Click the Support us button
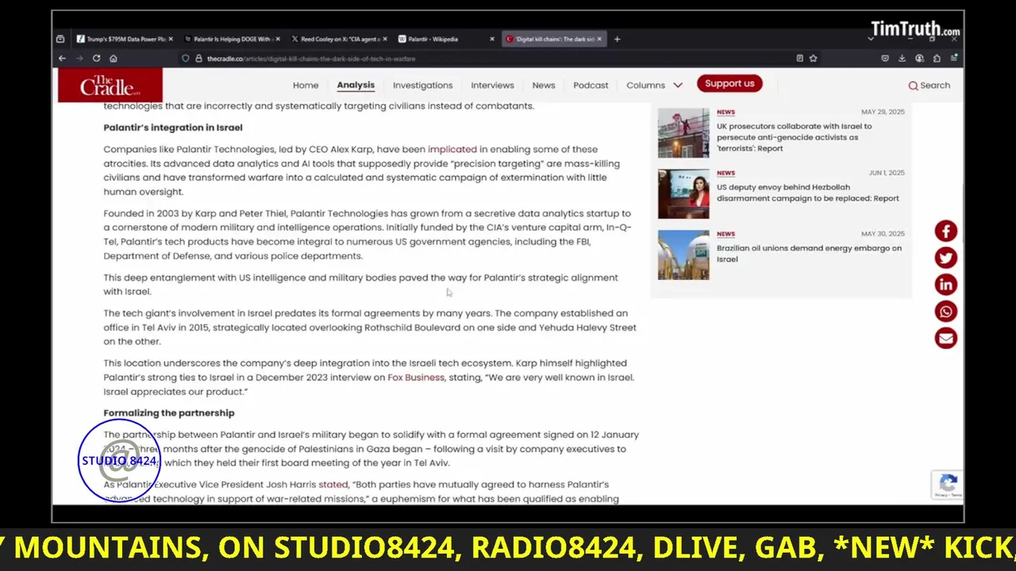The image size is (1016, 571). coord(729,83)
